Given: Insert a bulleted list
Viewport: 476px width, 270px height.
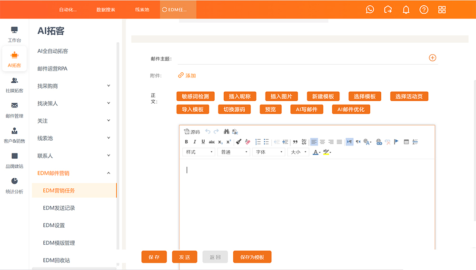Looking at the screenshot, I should [266, 142].
